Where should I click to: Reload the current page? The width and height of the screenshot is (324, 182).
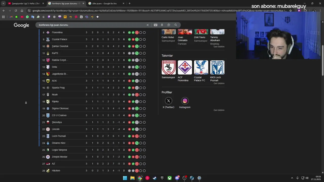16,11
